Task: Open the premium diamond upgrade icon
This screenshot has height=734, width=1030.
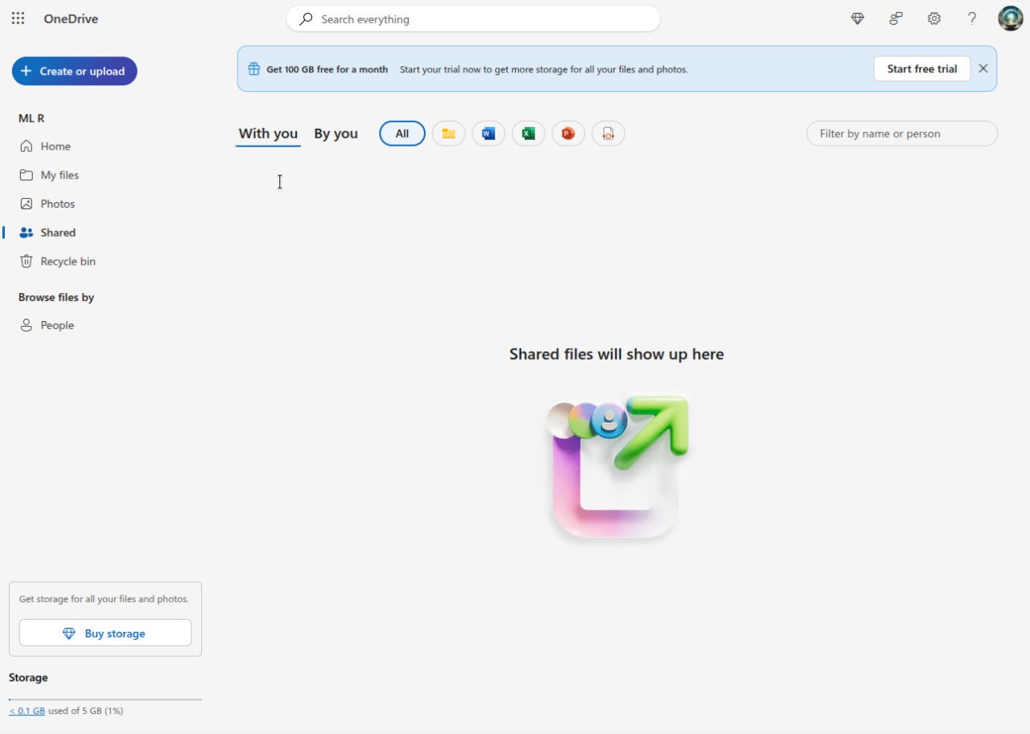Action: [x=857, y=19]
